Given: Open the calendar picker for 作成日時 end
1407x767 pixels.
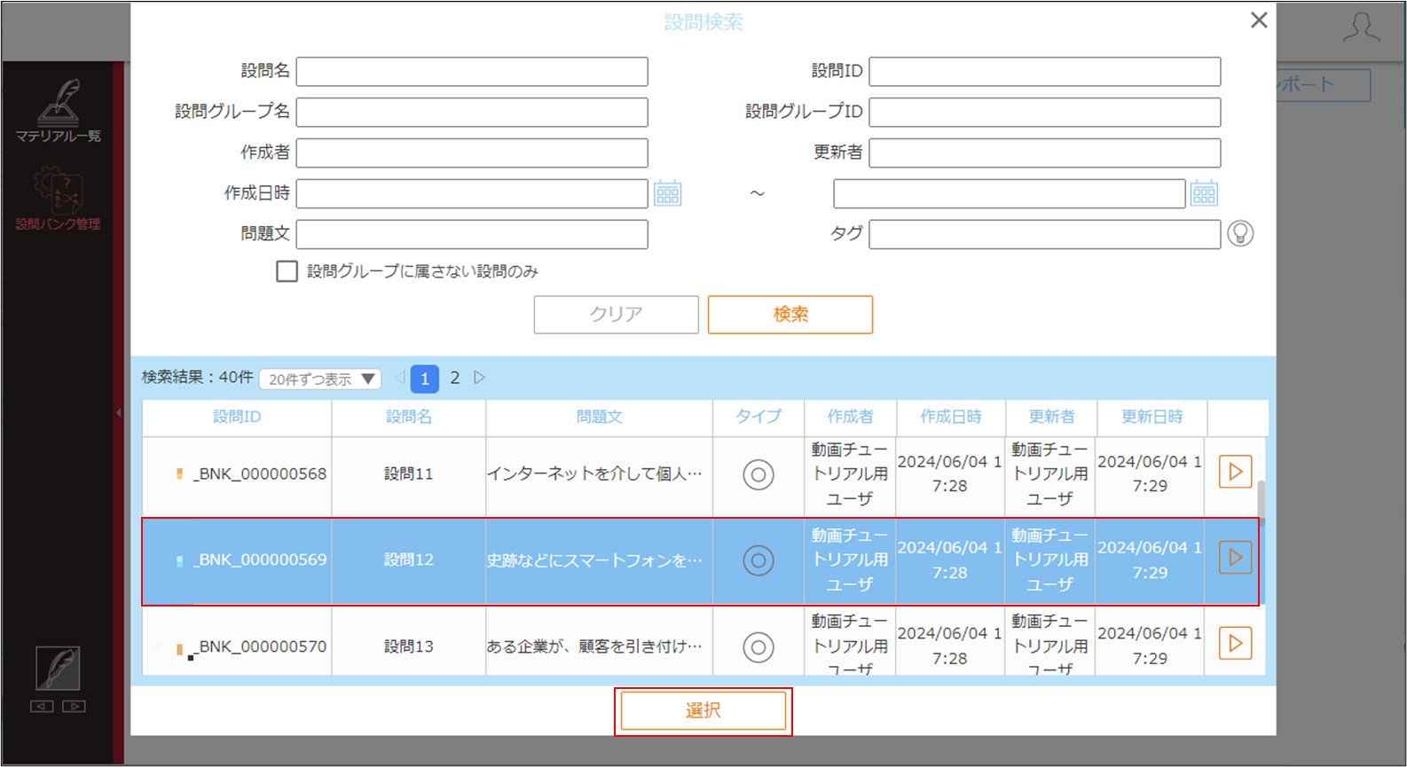Looking at the screenshot, I should click(1204, 193).
